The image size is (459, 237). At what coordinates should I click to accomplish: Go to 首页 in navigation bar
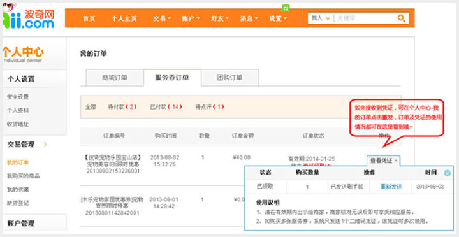click(89, 18)
